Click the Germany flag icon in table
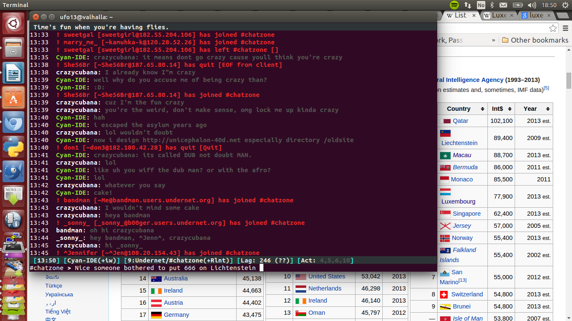Viewport: 572px width, 321px height. [156, 315]
